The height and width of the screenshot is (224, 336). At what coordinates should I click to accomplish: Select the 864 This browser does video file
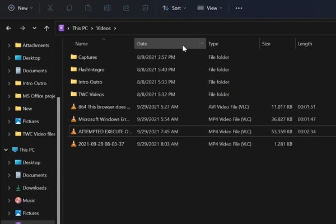coord(104,107)
